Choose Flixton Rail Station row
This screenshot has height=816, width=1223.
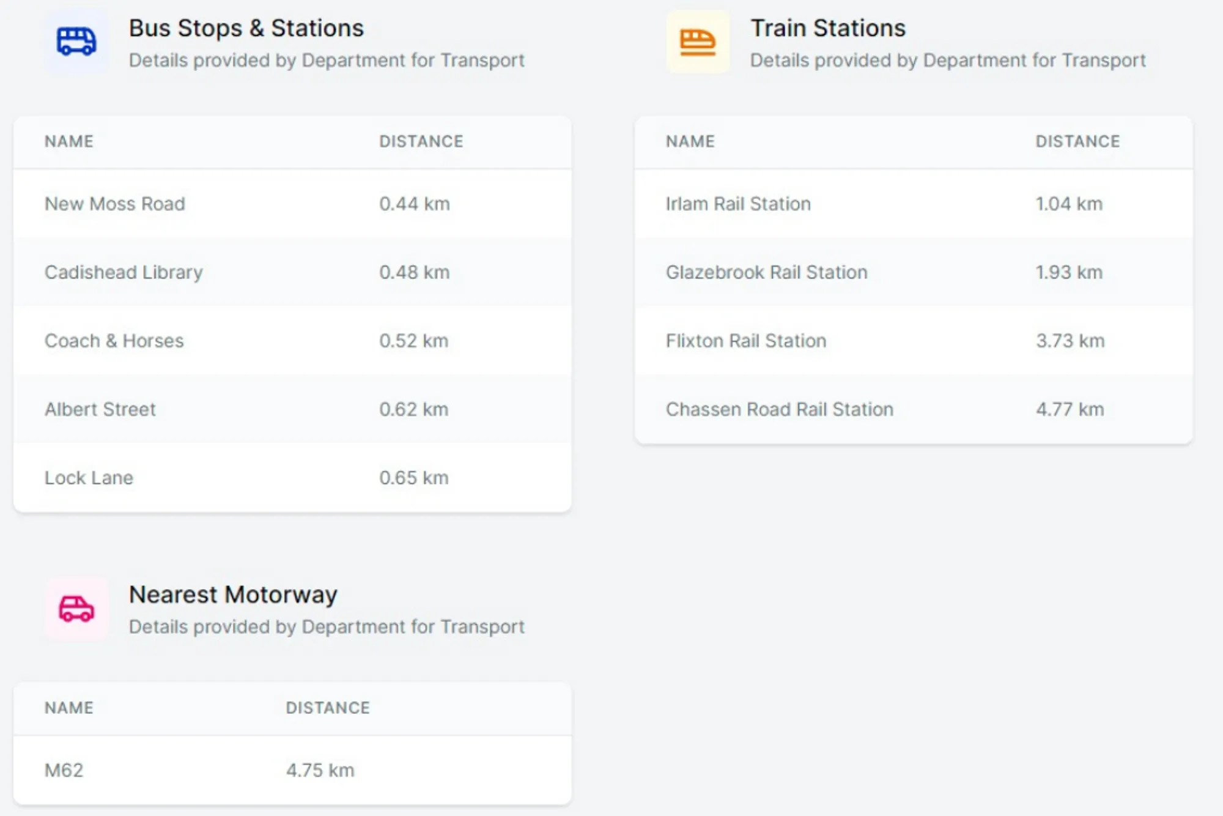745,341
